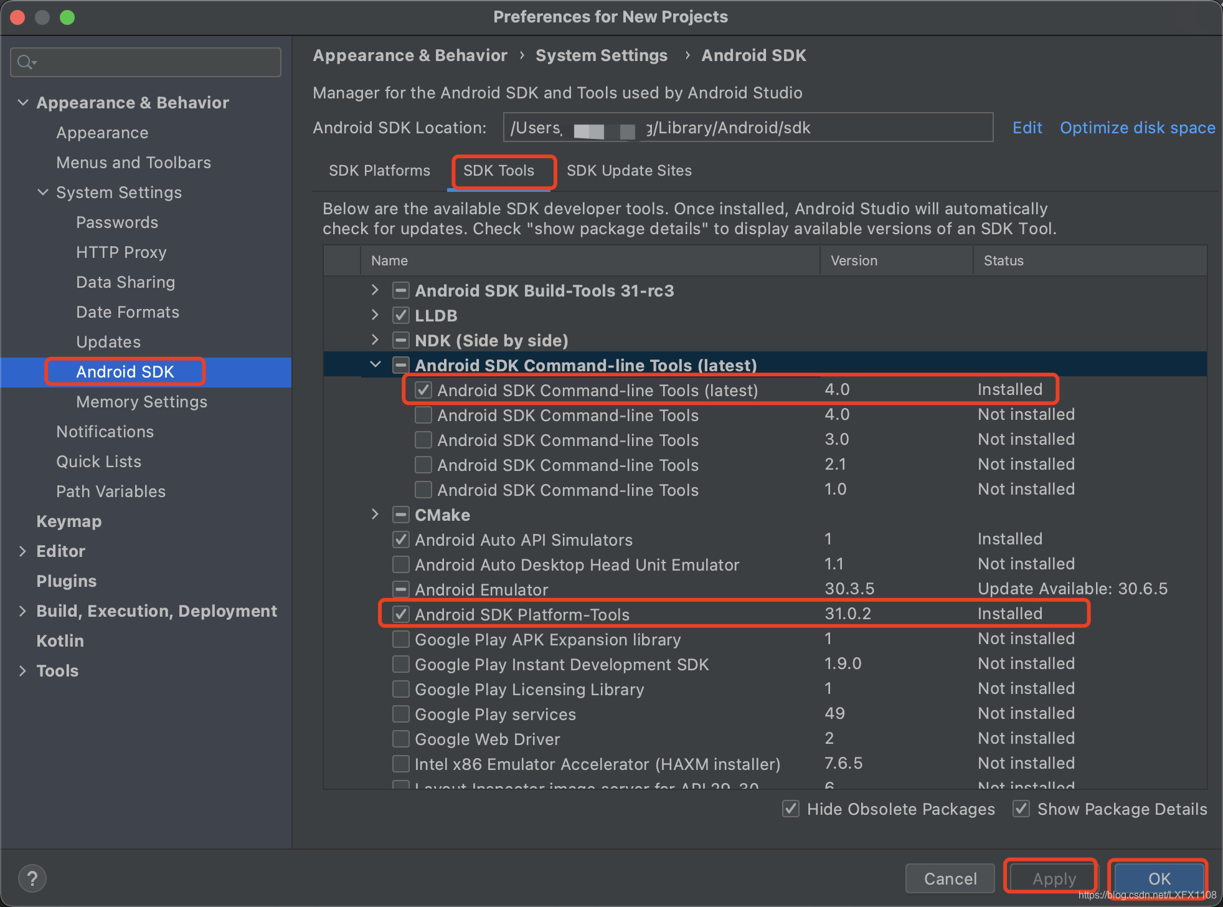Open Notifications settings
The width and height of the screenshot is (1223, 907).
tap(105, 432)
